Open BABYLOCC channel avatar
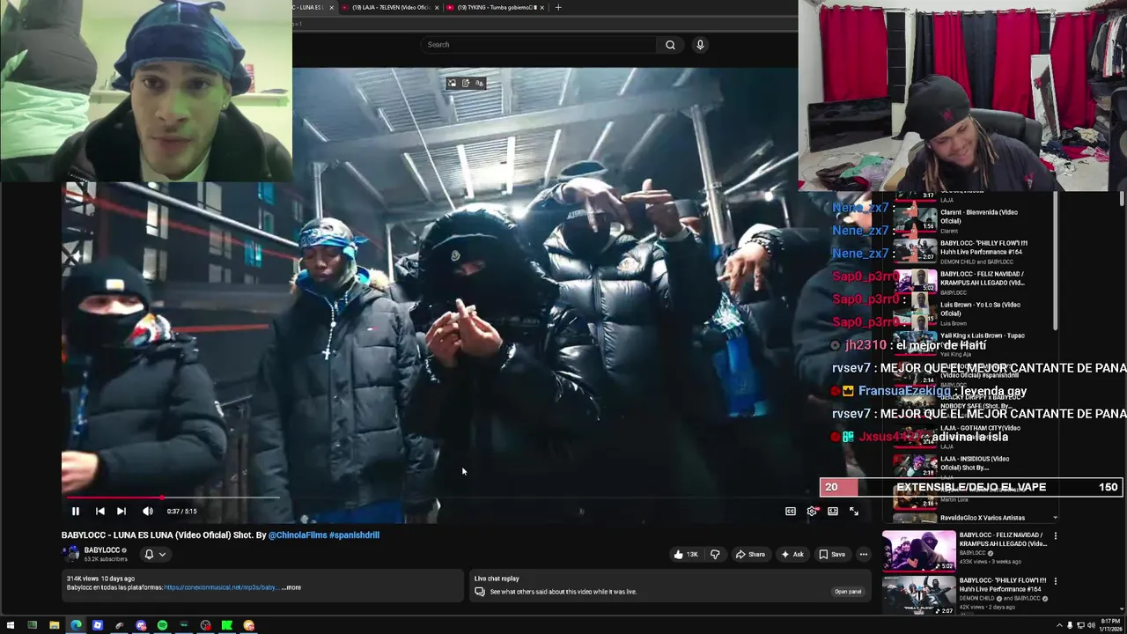This screenshot has height=634, width=1127. tap(70, 554)
